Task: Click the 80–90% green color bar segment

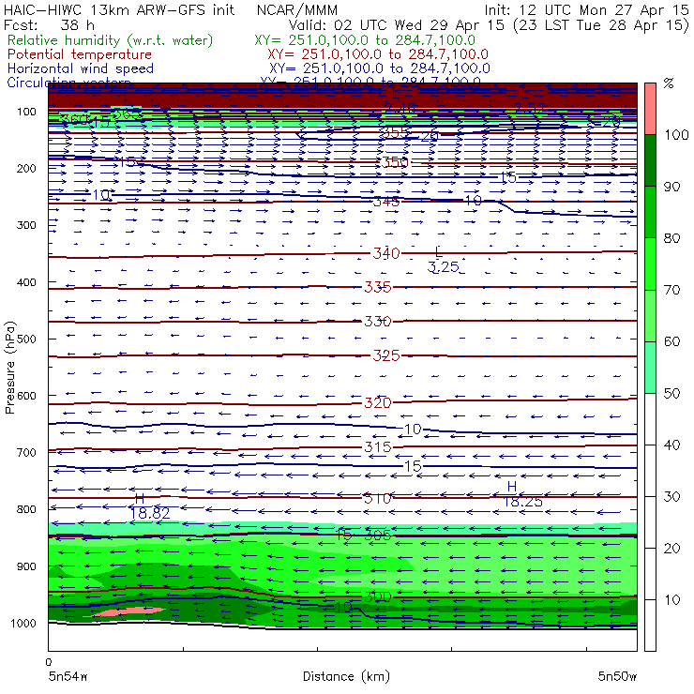Action: pos(650,212)
